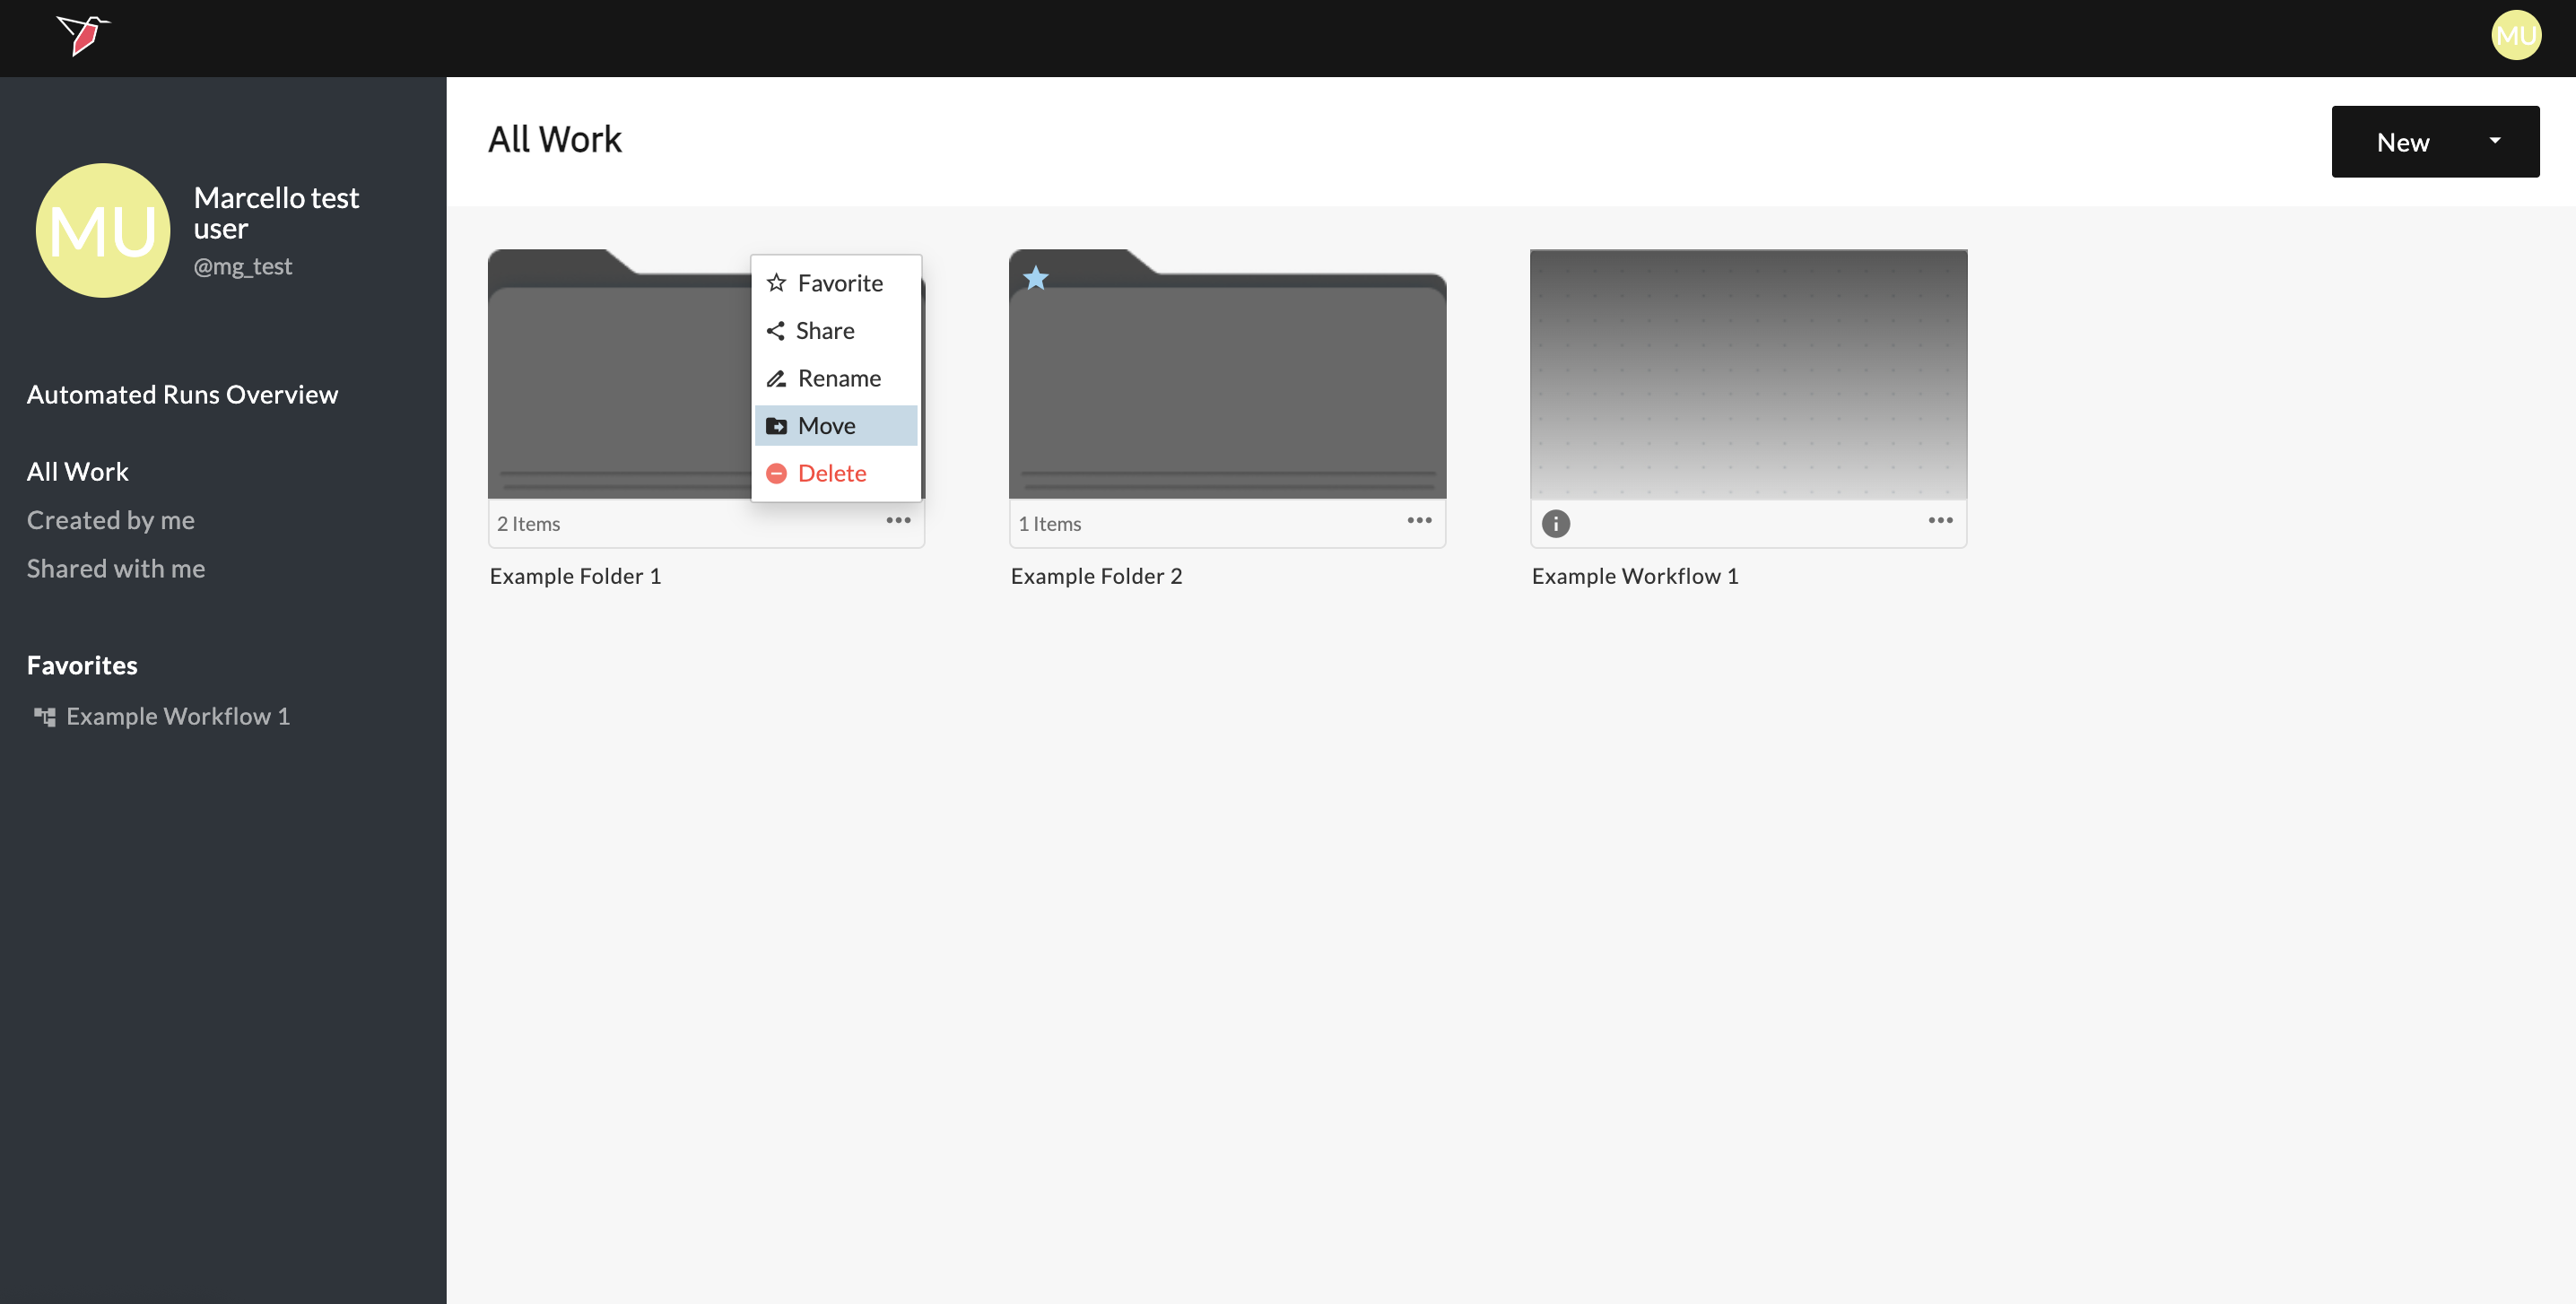Open Example Workflow 1 in Favorites
This screenshot has width=2576, height=1304.
pos(177,716)
